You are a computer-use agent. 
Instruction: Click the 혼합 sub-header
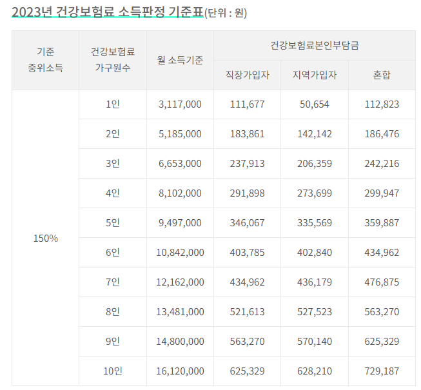(x=382, y=75)
